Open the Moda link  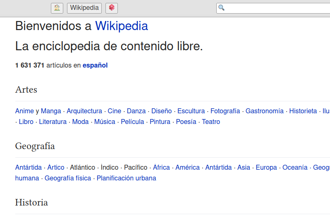(80, 122)
